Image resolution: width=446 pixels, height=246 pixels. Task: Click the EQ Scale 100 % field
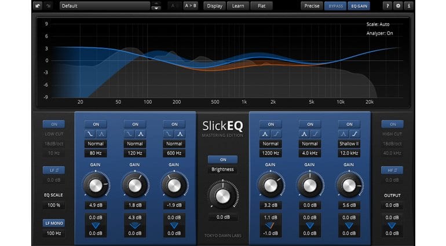[x=54, y=205]
